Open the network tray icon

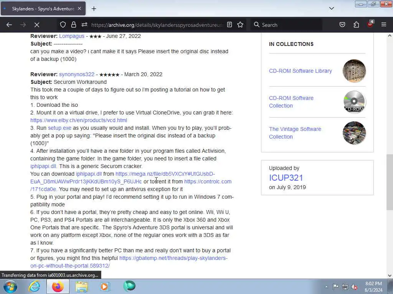[345, 287]
